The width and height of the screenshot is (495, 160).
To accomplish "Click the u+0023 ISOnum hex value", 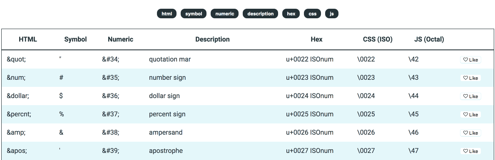I will 310,77.
